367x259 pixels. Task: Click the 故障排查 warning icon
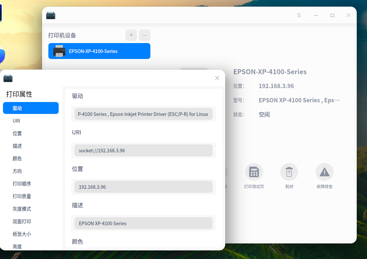(x=324, y=172)
